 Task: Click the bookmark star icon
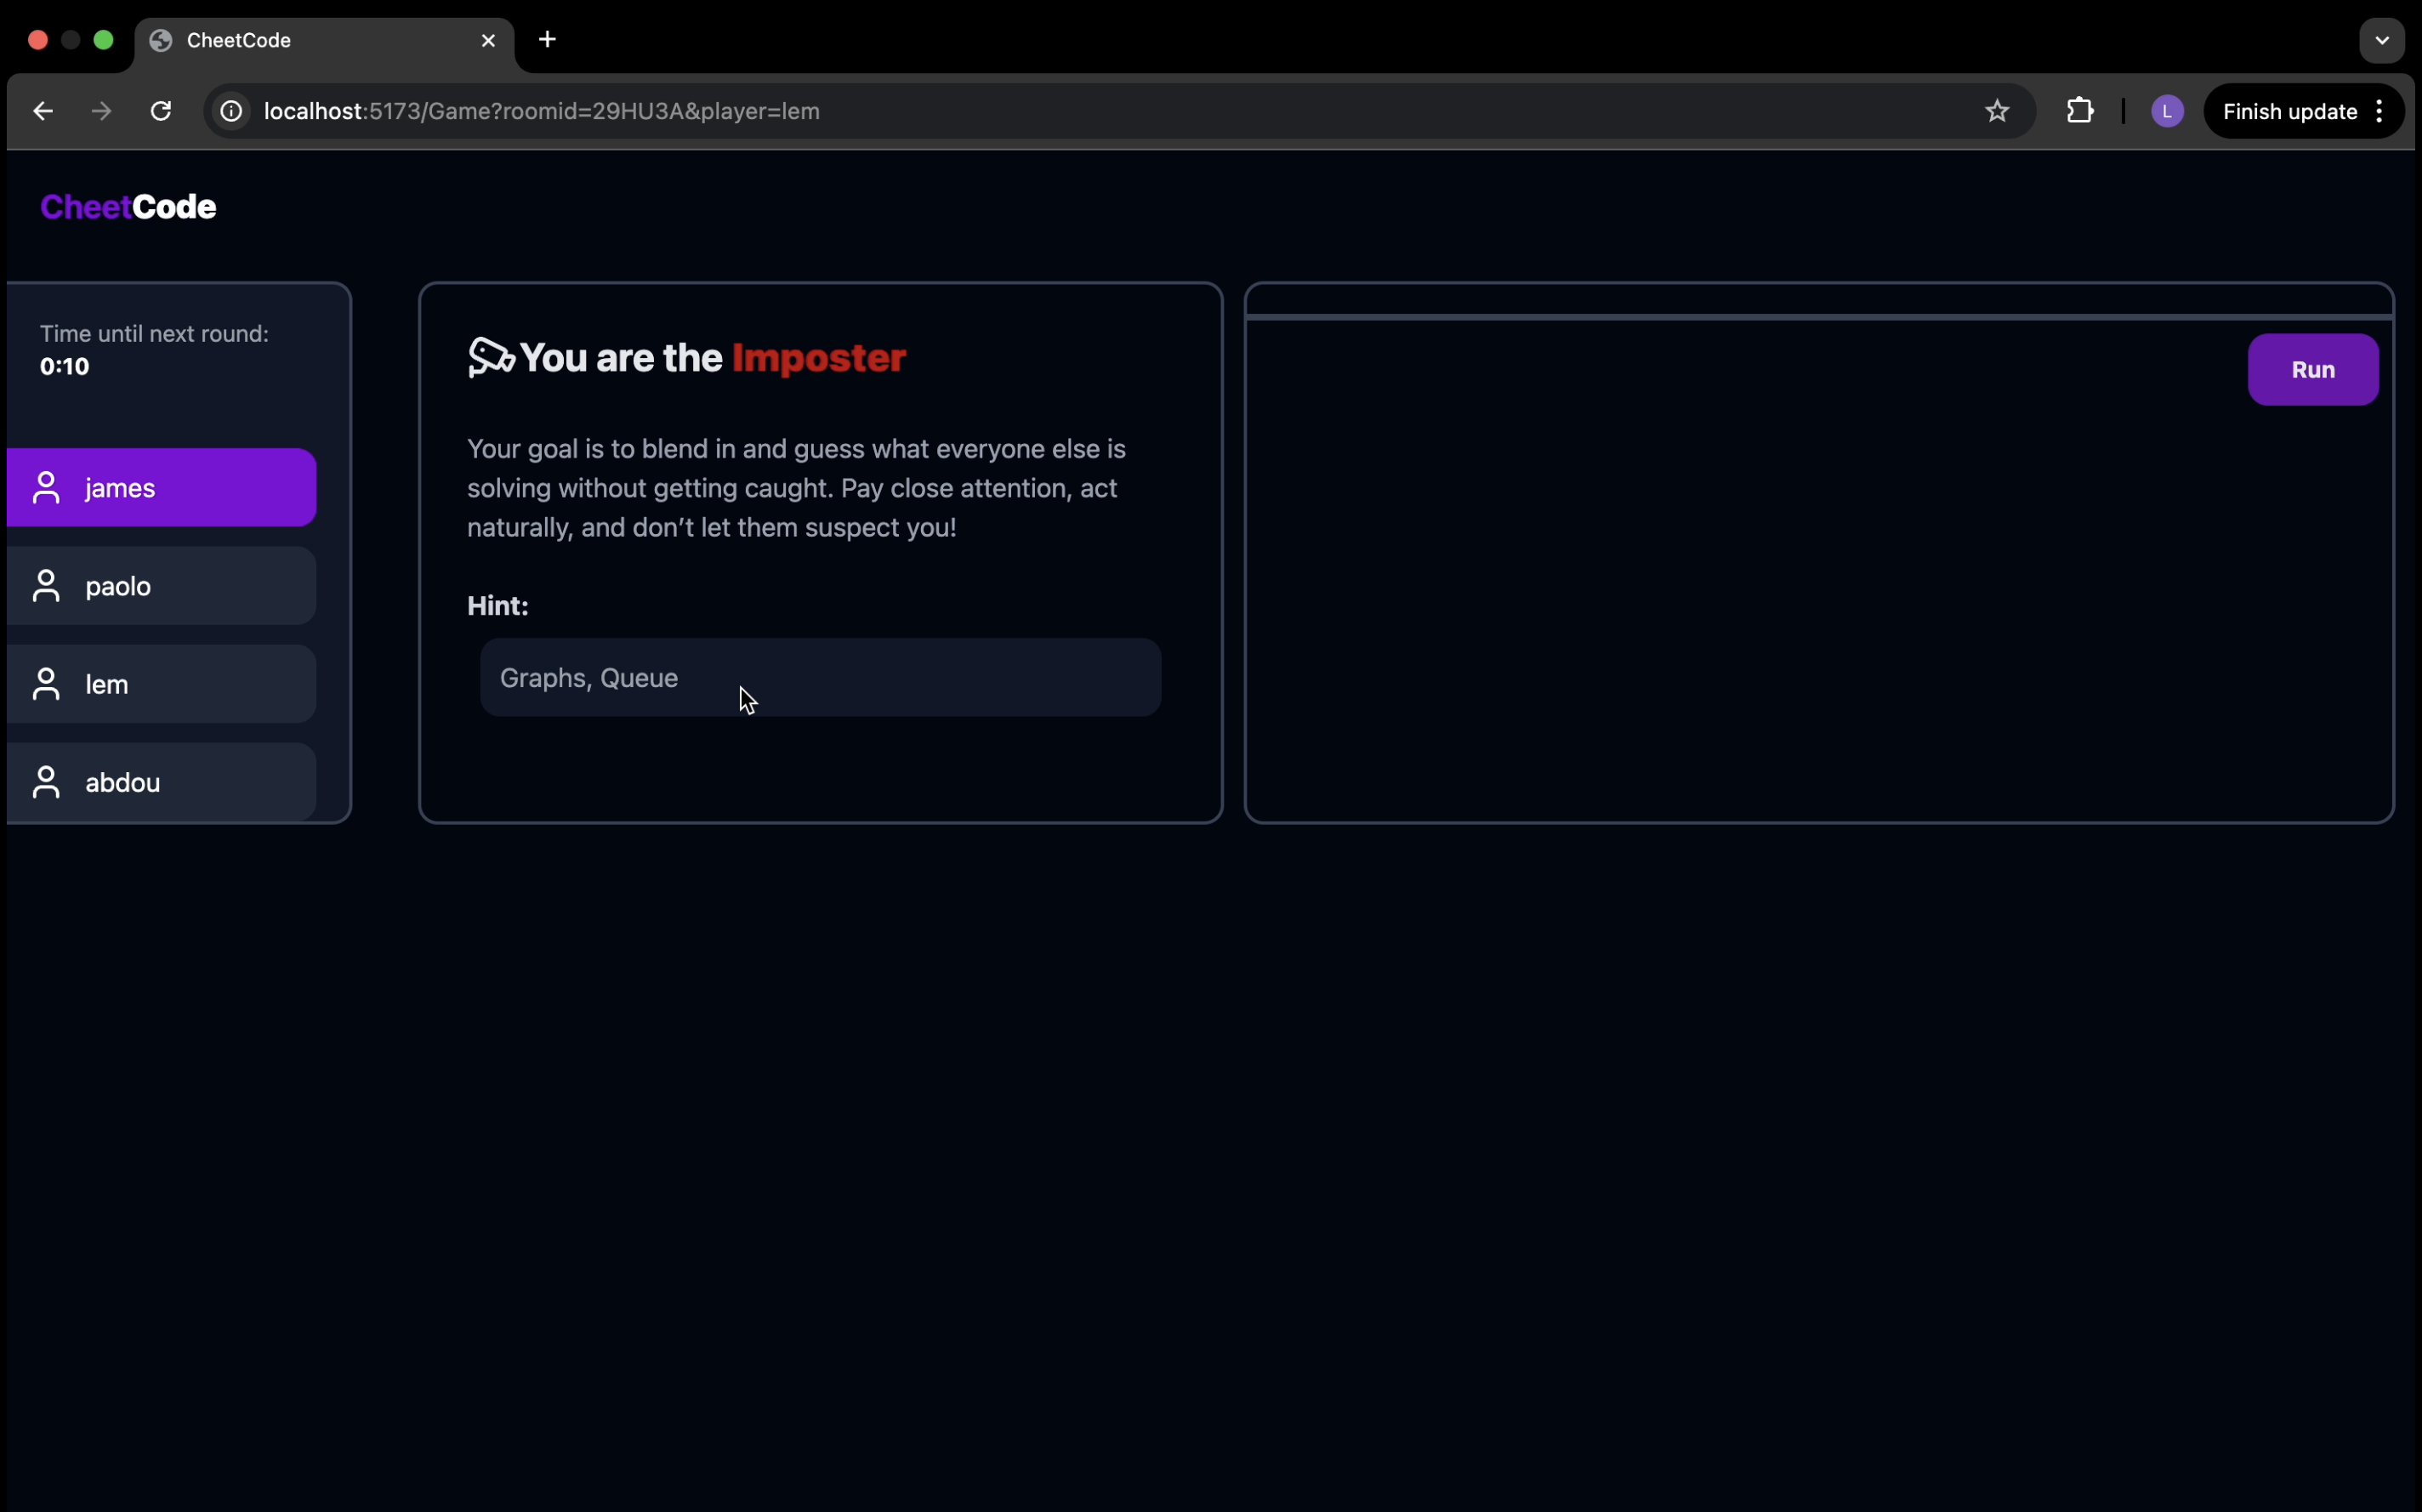1996,111
